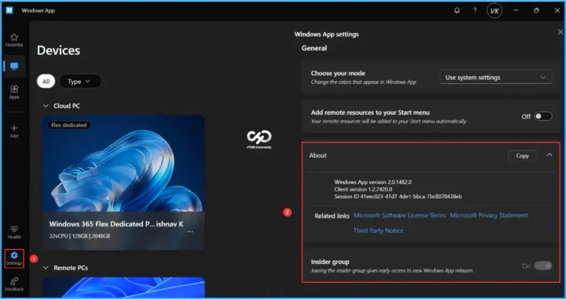Open the Feedback sidebar item
Image resolution: width=566 pixels, height=299 pixels.
pos(14,284)
